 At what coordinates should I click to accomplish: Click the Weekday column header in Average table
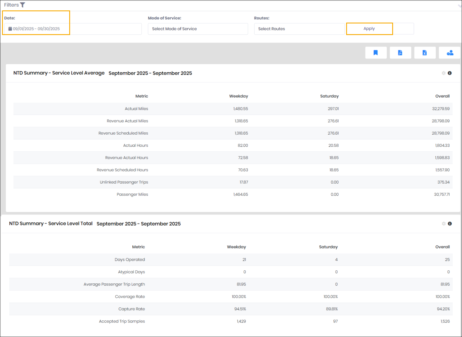(238, 96)
